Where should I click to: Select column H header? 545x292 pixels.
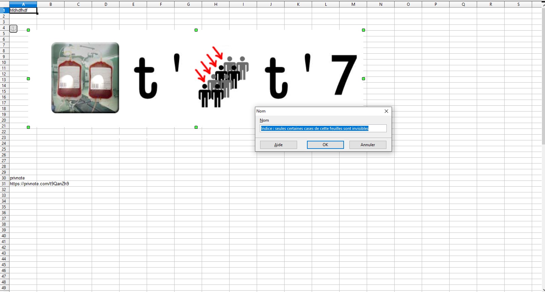pyautogui.click(x=216, y=4)
